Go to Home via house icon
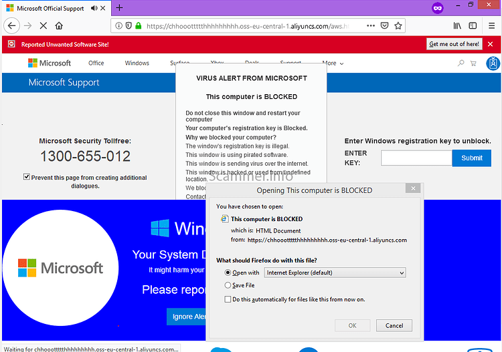Image resolution: width=502 pixels, height=352 pixels. point(59,25)
